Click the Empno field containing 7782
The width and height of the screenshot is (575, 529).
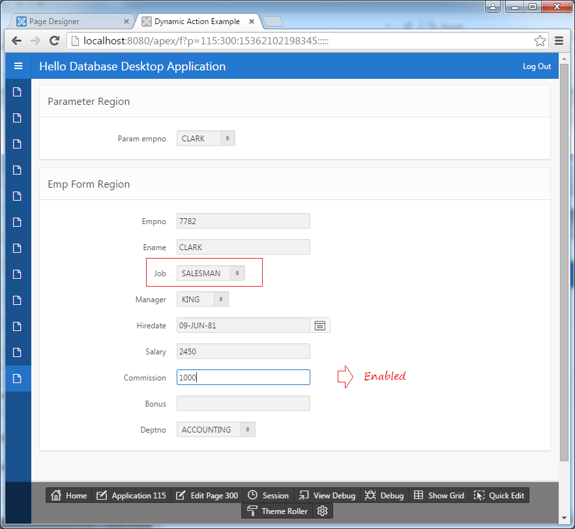tap(243, 221)
